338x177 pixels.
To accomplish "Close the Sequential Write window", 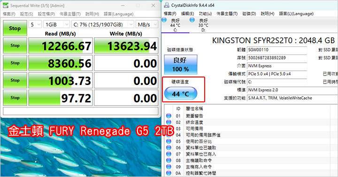I will pyautogui.click(x=153, y=5).
